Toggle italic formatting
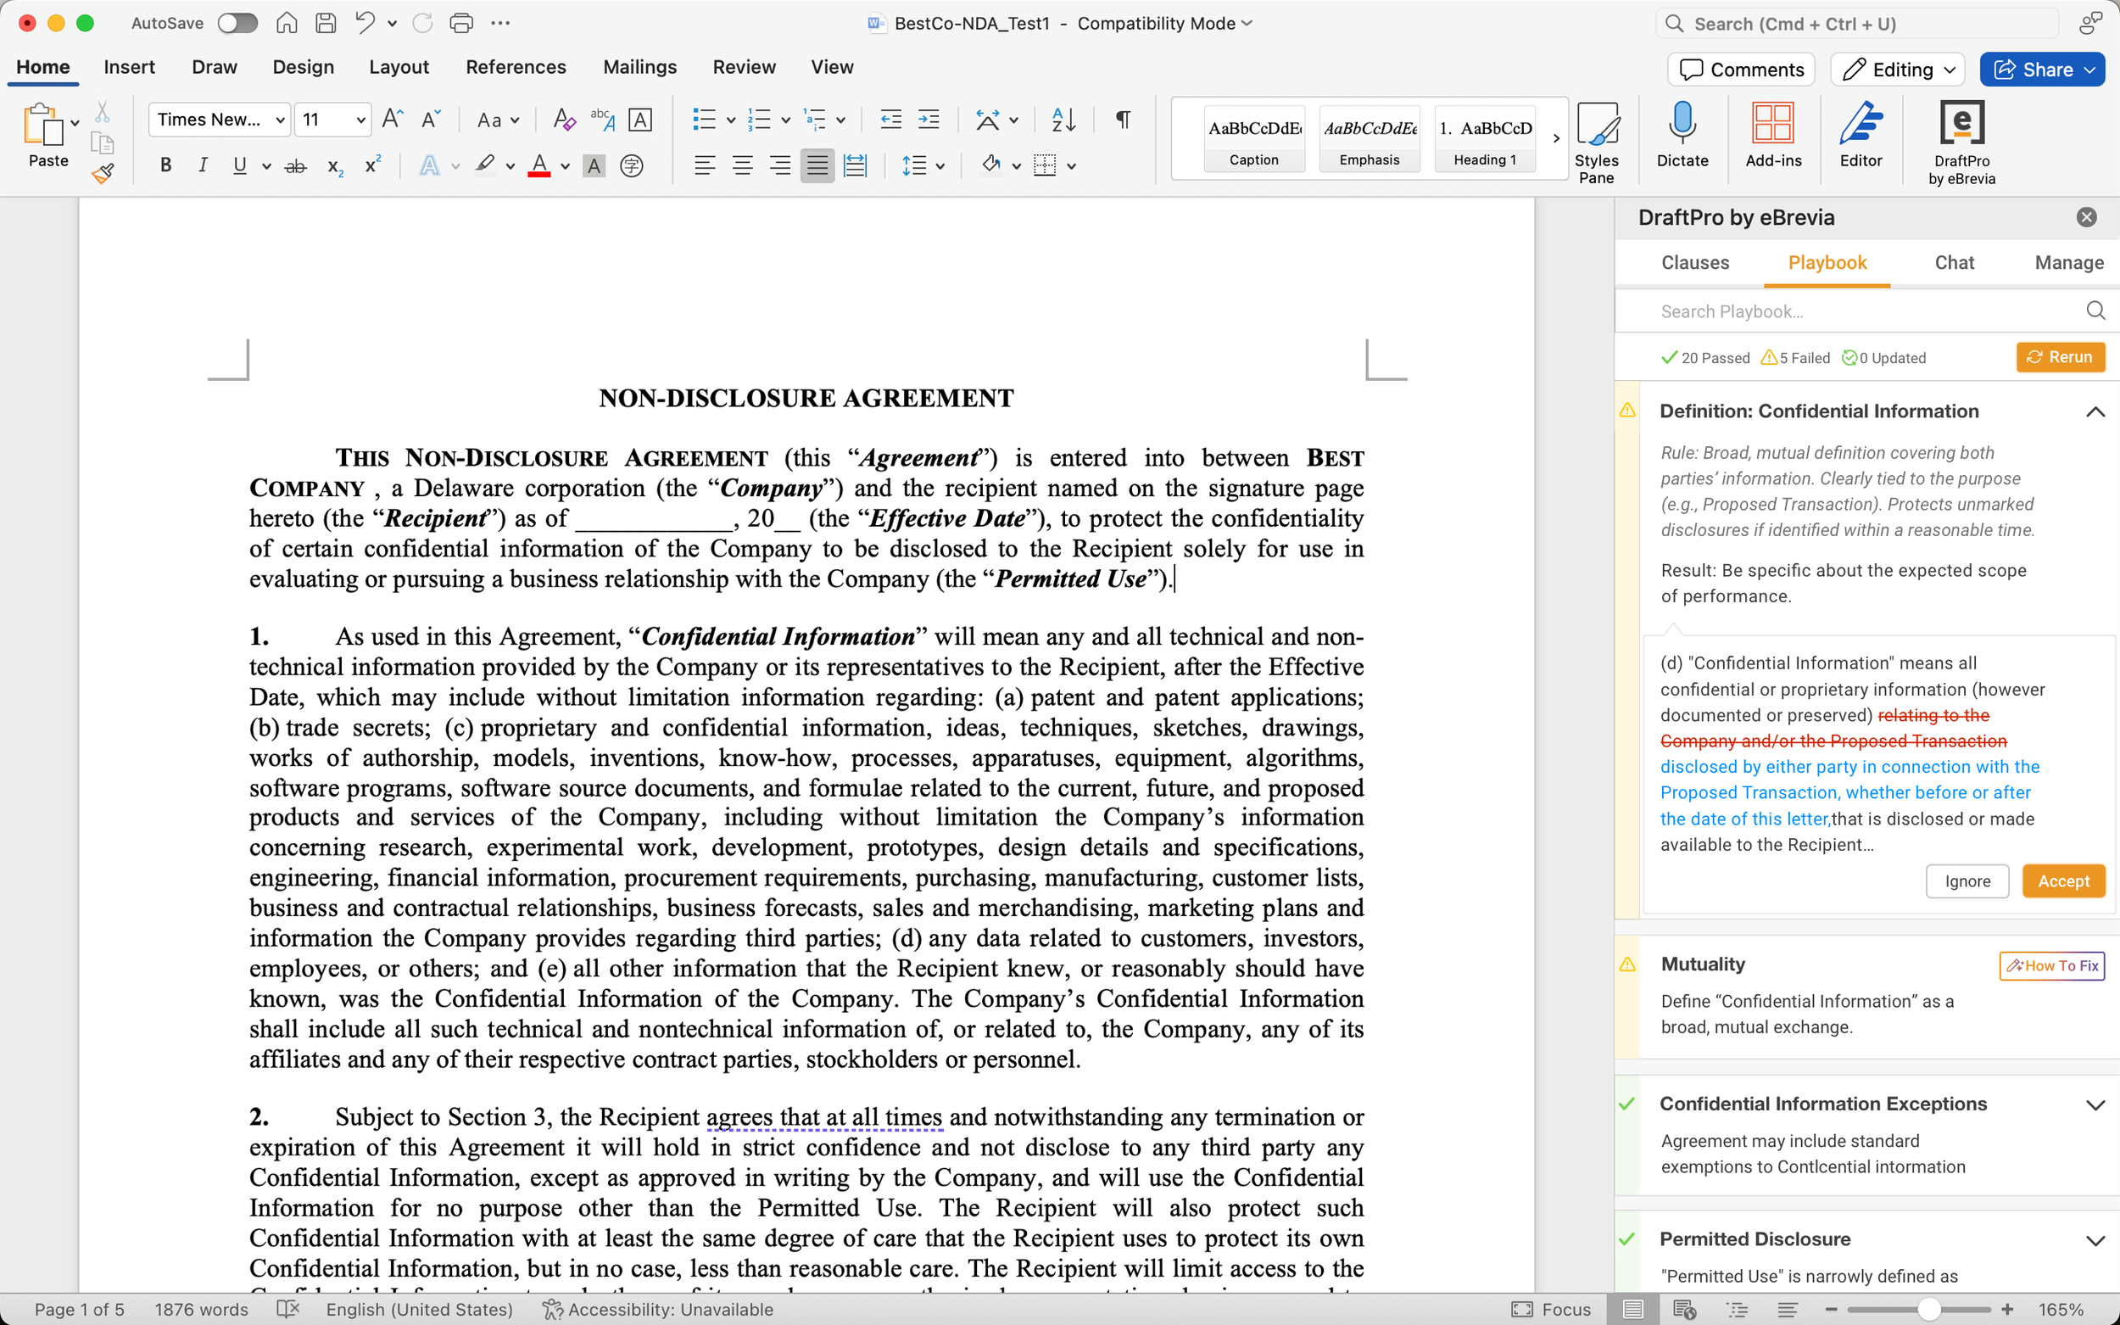2120x1325 pixels. tap(204, 165)
